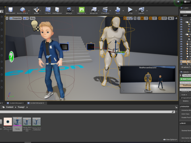191x143 pixels.
Task: Open Cinematics dropdown arrow
Action: (x=110, y=11)
